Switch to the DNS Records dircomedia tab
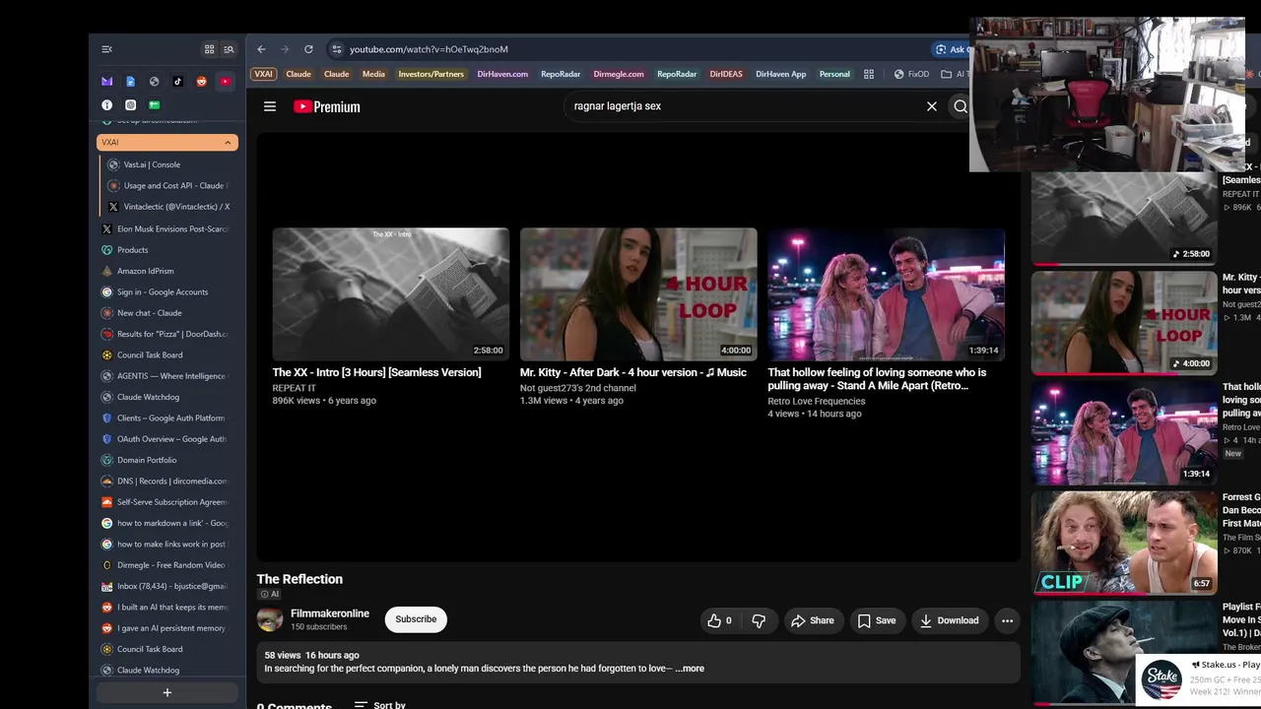The height and width of the screenshot is (709, 1261). (x=166, y=481)
